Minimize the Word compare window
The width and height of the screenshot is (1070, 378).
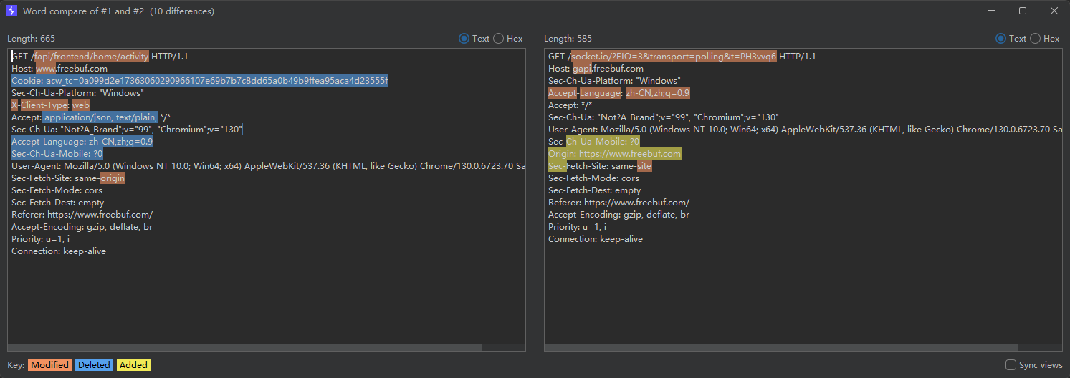(991, 11)
